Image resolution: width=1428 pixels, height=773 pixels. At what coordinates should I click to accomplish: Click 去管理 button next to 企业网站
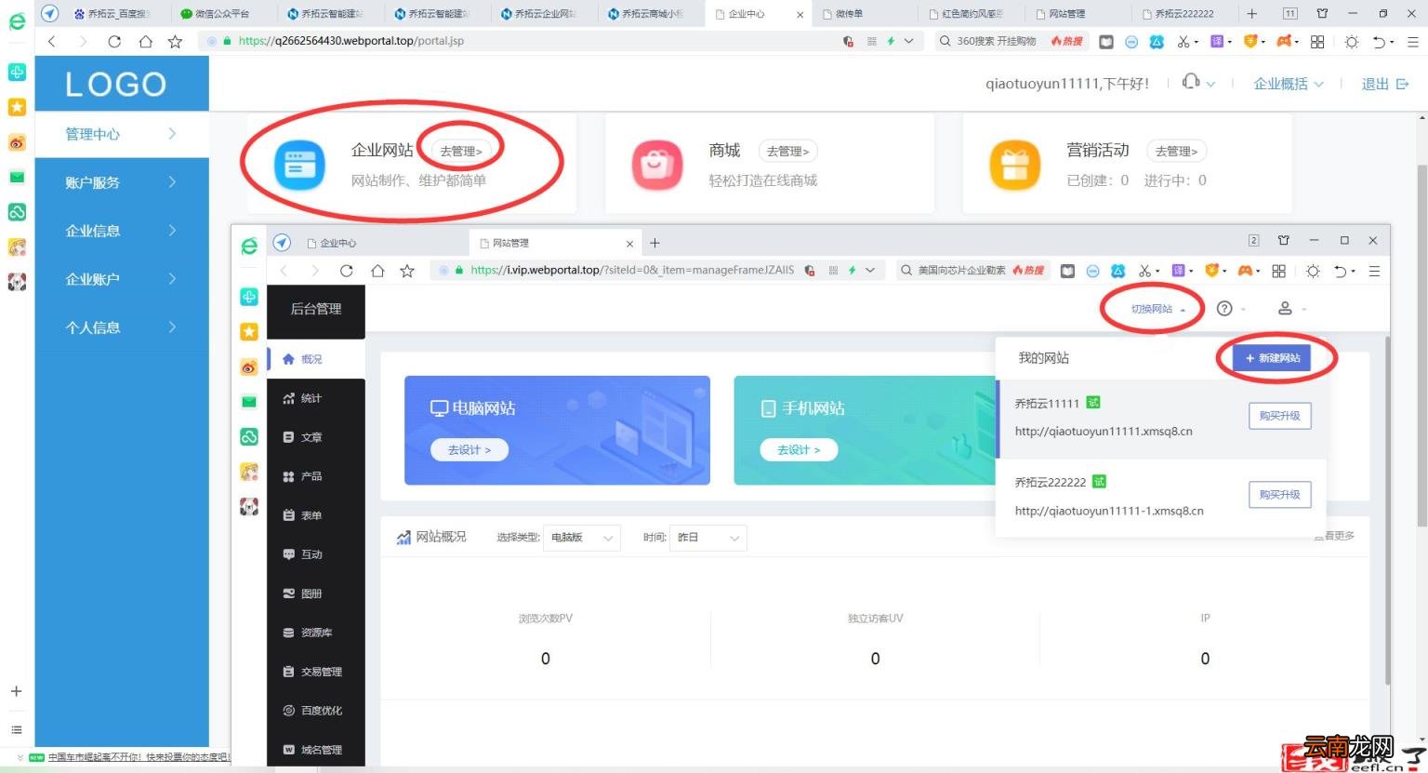[x=460, y=151]
